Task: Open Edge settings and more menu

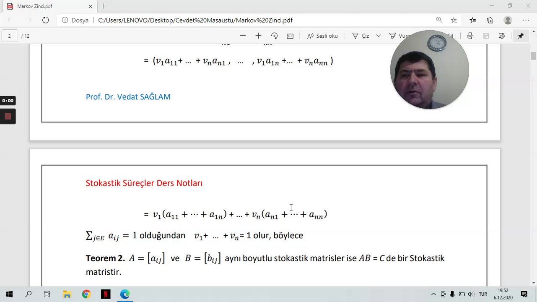Action: (526, 20)
